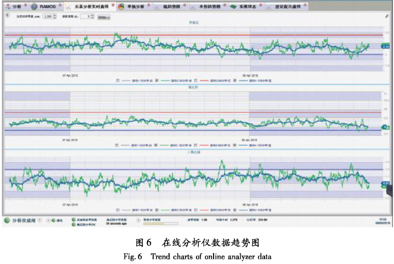Viewport: 394px width, 264px height.
Task: Close the 元素分析实时曲线 tab via red dot
Action: [111, 5]
